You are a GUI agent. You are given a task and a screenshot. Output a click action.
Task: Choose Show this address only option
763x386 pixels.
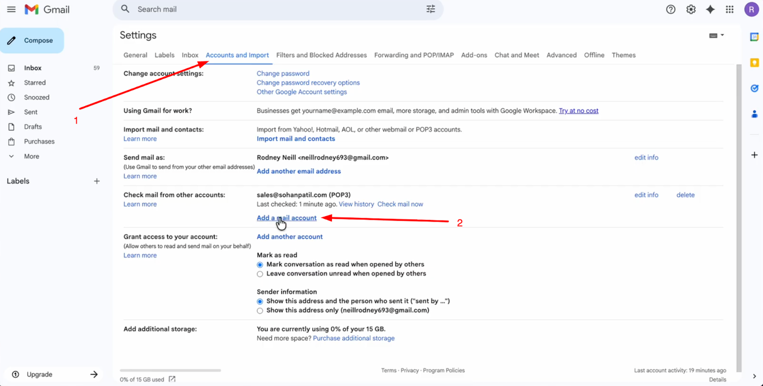(260, 311)
